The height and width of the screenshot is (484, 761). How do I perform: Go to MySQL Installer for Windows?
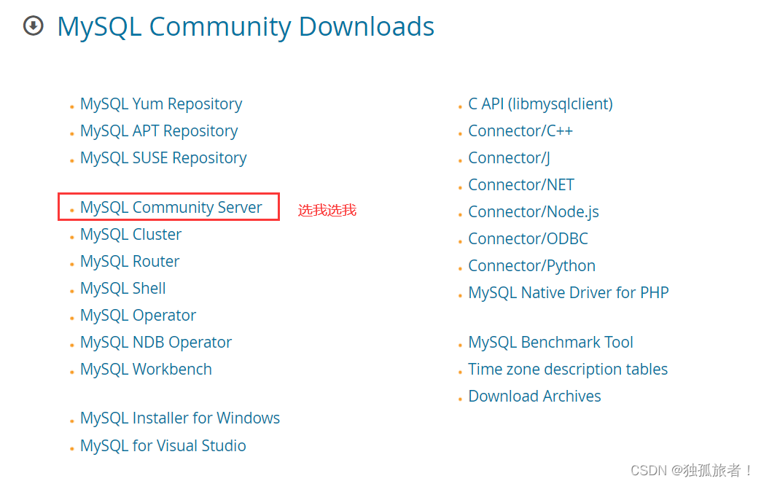(x=180, y=418)
